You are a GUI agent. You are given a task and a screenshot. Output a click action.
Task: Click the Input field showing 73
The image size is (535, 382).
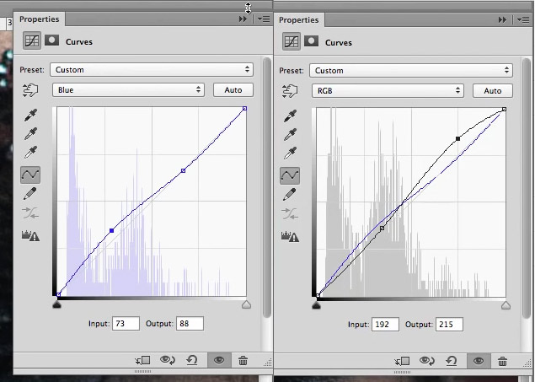tap(126, 324)
